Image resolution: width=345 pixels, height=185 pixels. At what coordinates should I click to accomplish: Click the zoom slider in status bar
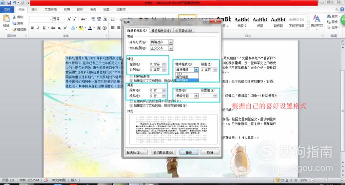pos(327,180)
